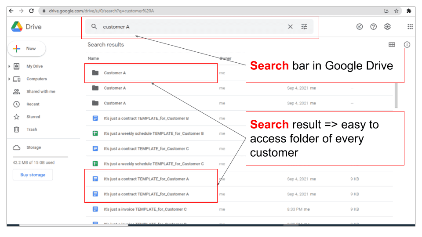Viewport: 422px width, 237px height.
Task: Expand the Computers tree arrow
Action: point(9,79)
